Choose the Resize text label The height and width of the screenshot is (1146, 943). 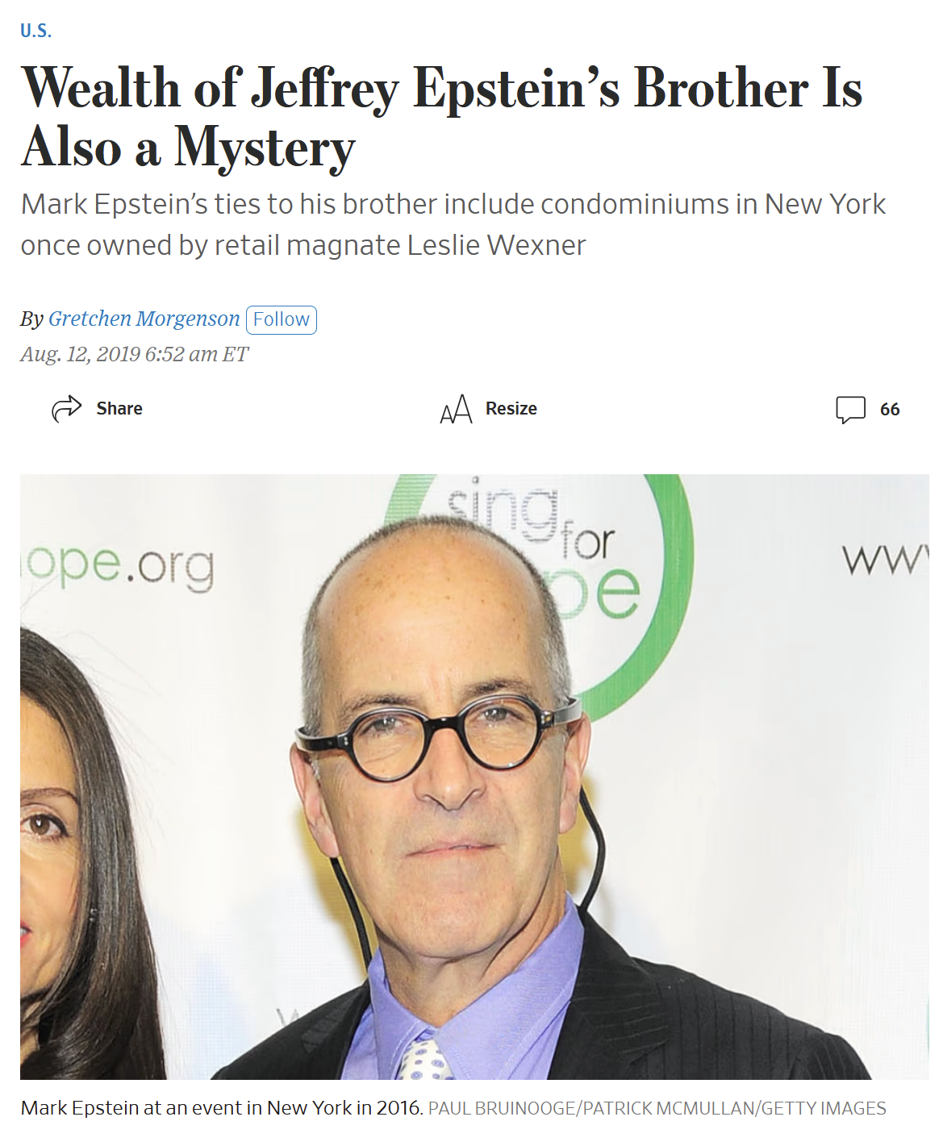[x=511, y=409]
